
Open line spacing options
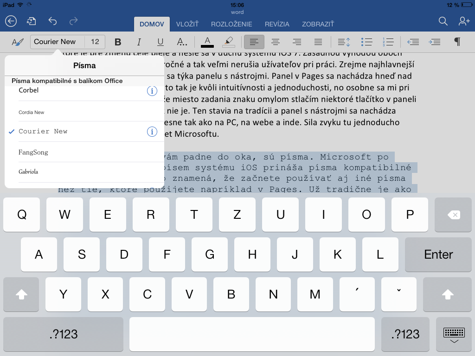click(344, 42)
